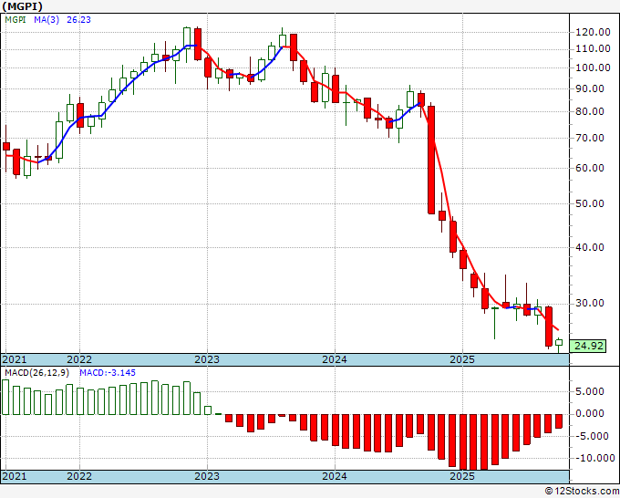This screenshot has height=498, width=620.
Task: Click the latest green candle near 24.92
Action: (x=559, y=343)
